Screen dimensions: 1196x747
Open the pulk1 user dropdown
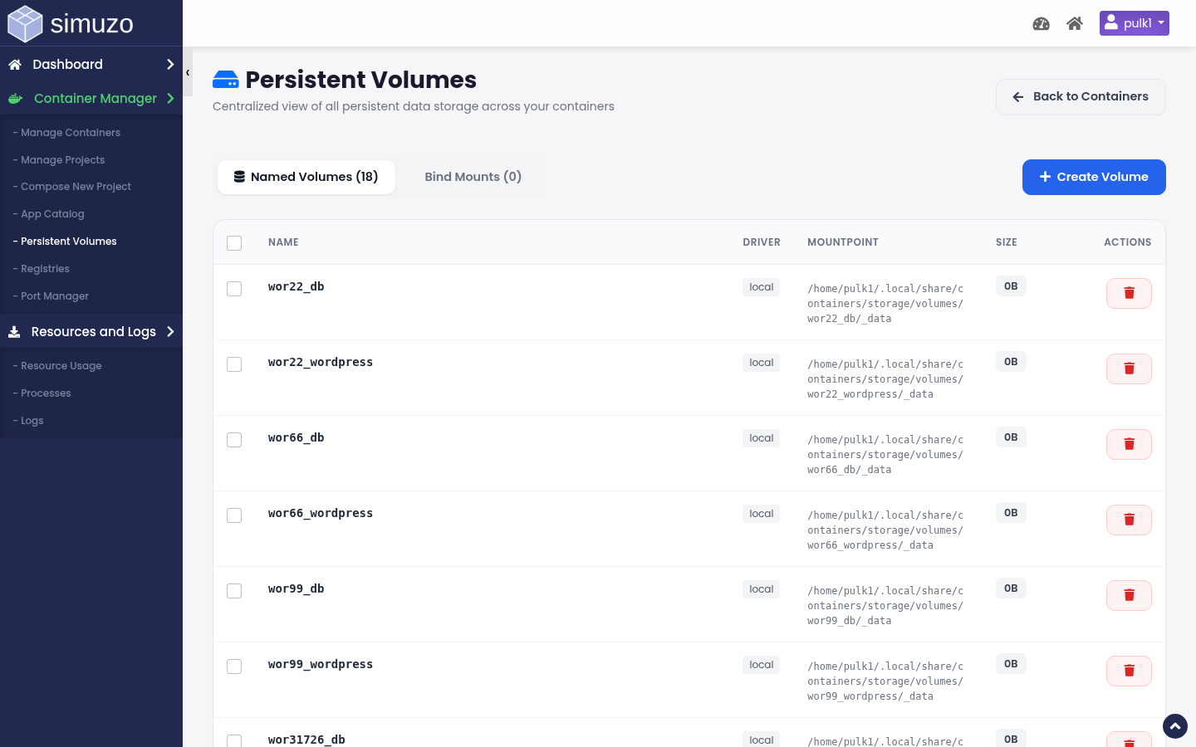(1134, 23)
